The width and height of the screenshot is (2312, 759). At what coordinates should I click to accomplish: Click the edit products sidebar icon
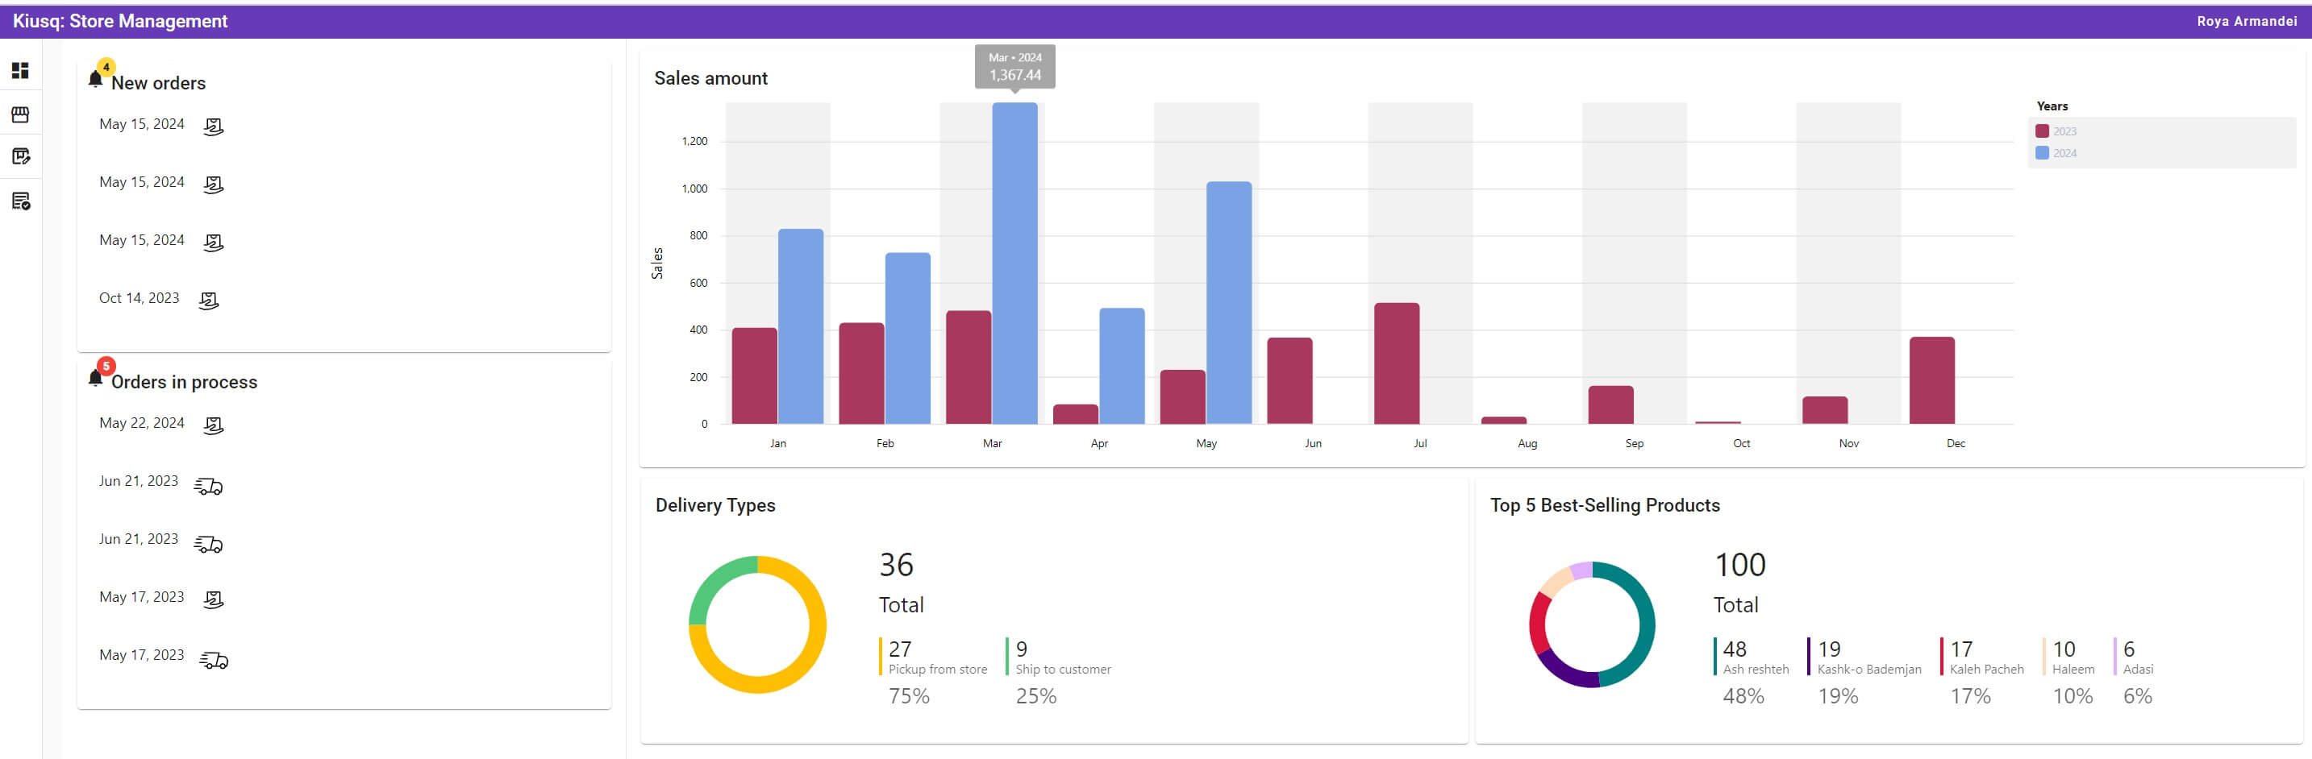19,157
